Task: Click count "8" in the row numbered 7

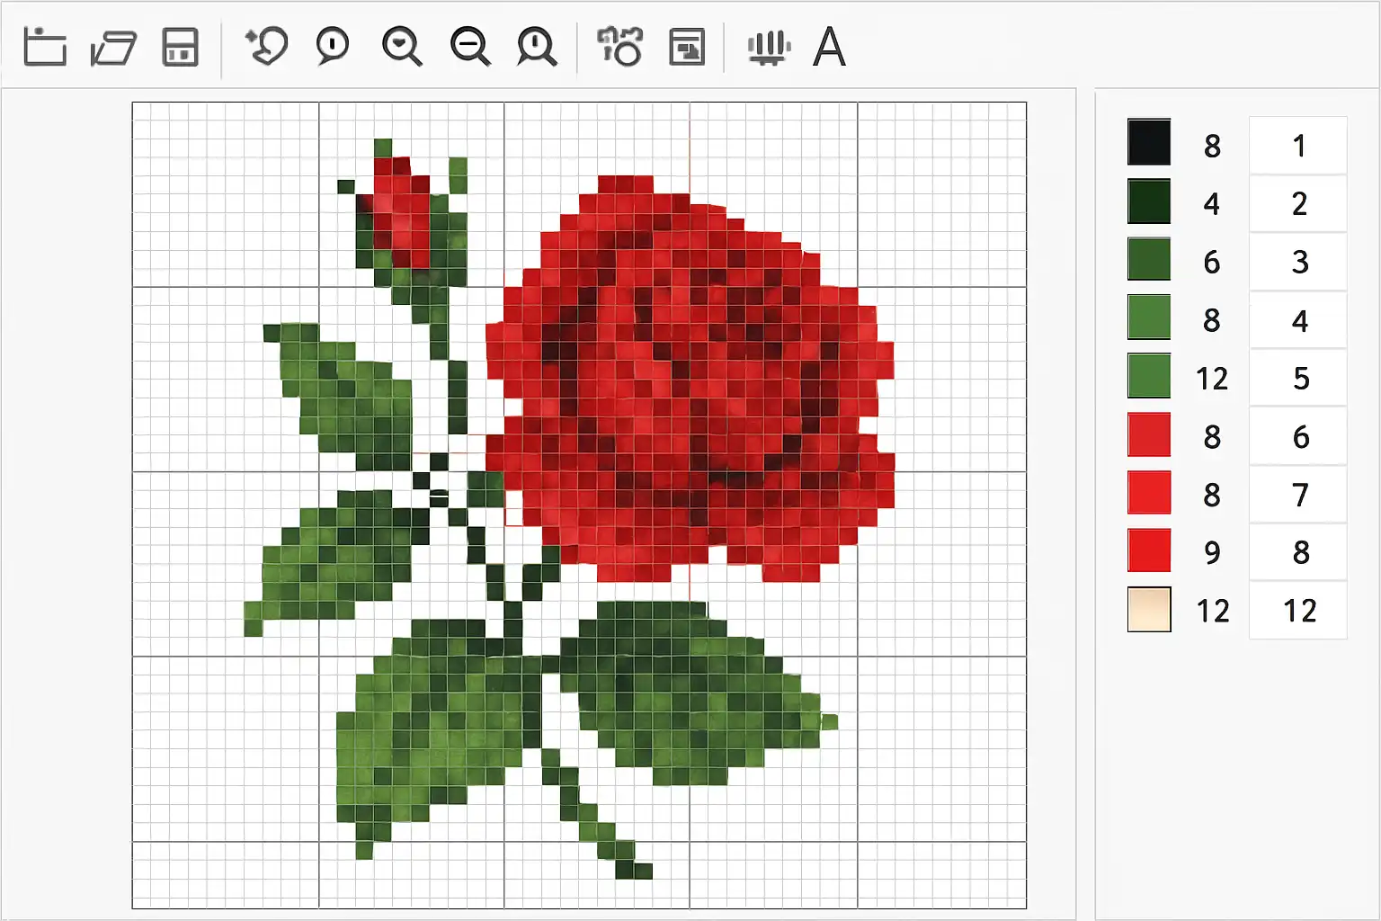Action: 1212,495
